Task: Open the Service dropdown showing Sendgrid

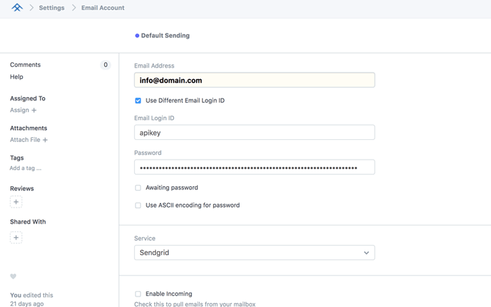Action: pyautogui.click(x=254, y=253)
